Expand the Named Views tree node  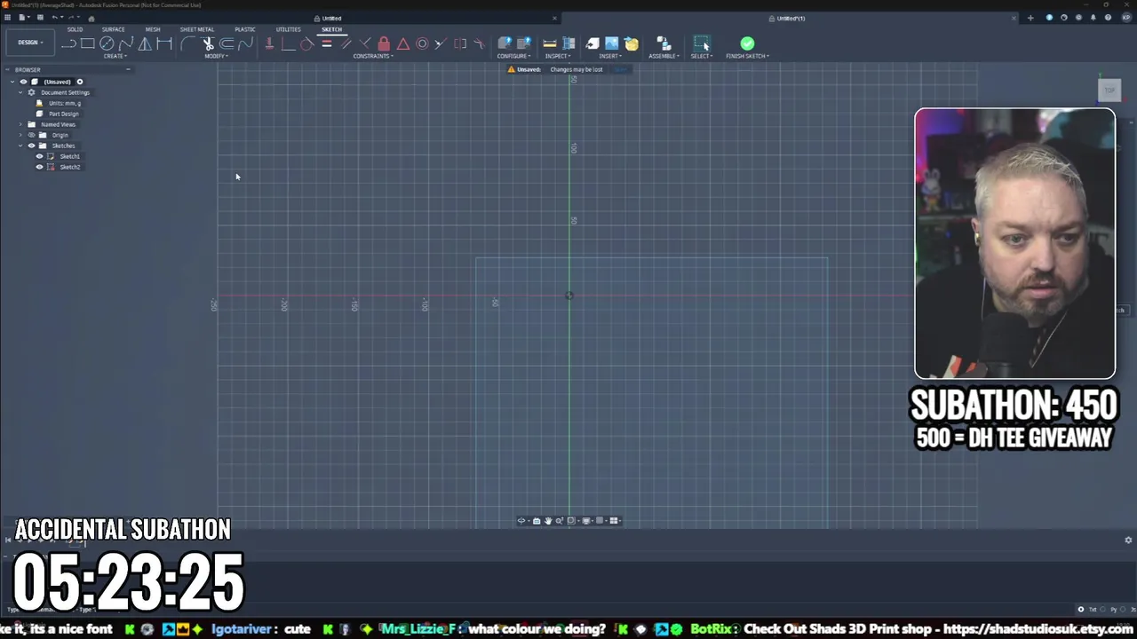point(20,124)
